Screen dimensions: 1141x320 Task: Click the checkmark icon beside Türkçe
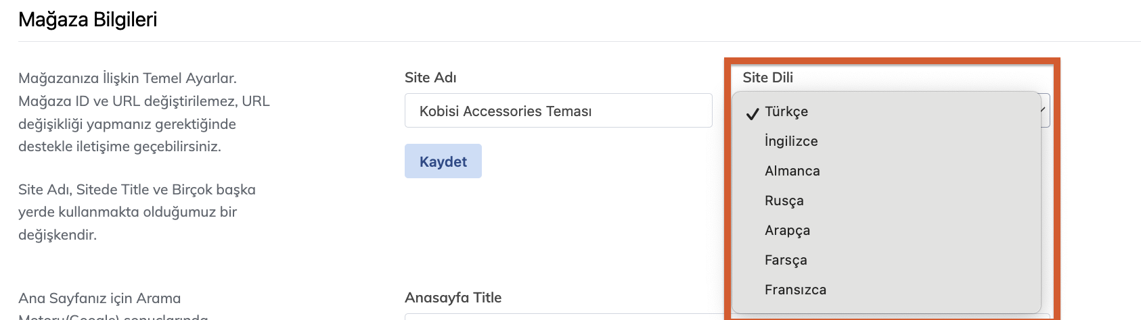pos(752,113)
